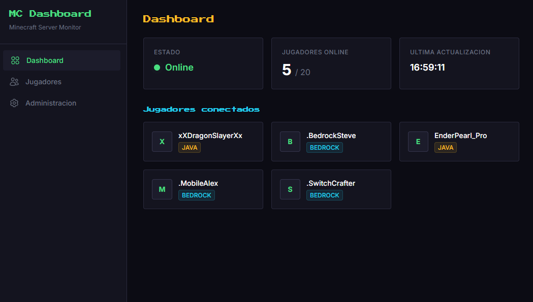Click the Jugadores conectados heading
533x302 pixels.
[201, 110]
